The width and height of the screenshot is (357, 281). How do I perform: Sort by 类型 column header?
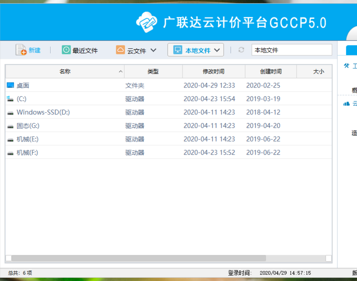[x=153, y=72]
